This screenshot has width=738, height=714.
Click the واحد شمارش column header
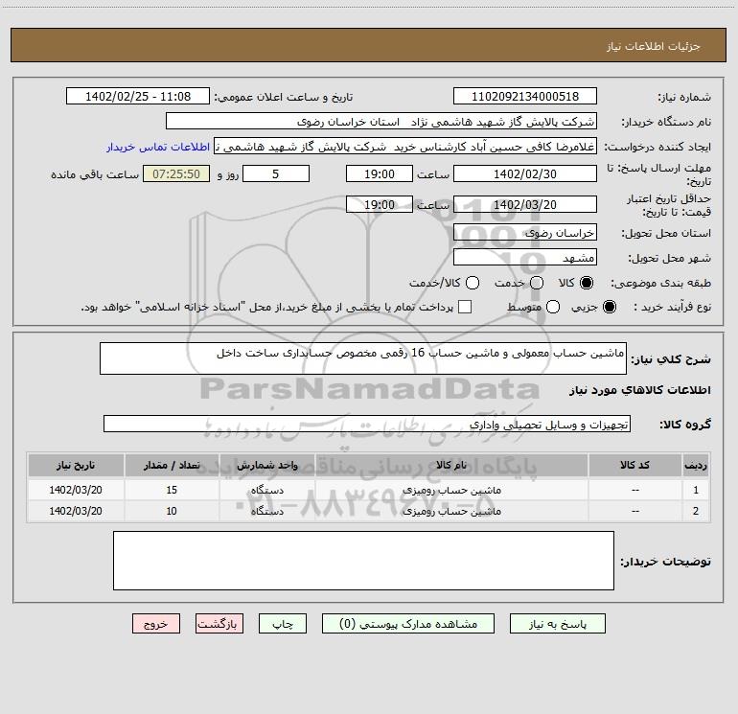266,465
